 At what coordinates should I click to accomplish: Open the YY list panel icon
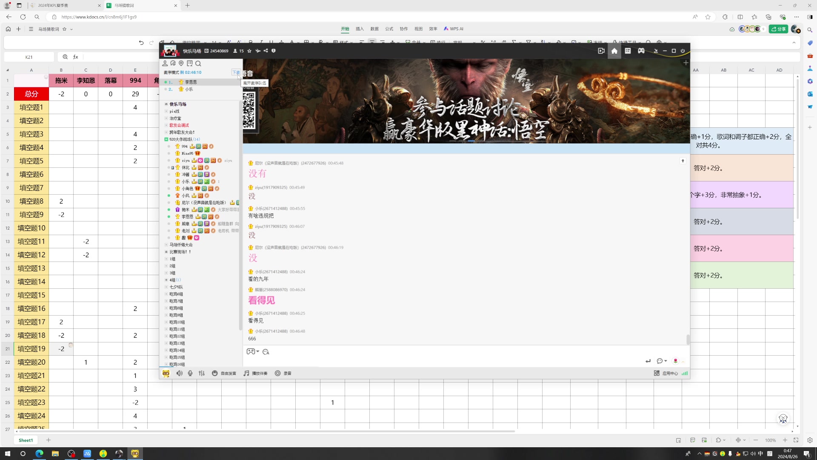point(628,51)
